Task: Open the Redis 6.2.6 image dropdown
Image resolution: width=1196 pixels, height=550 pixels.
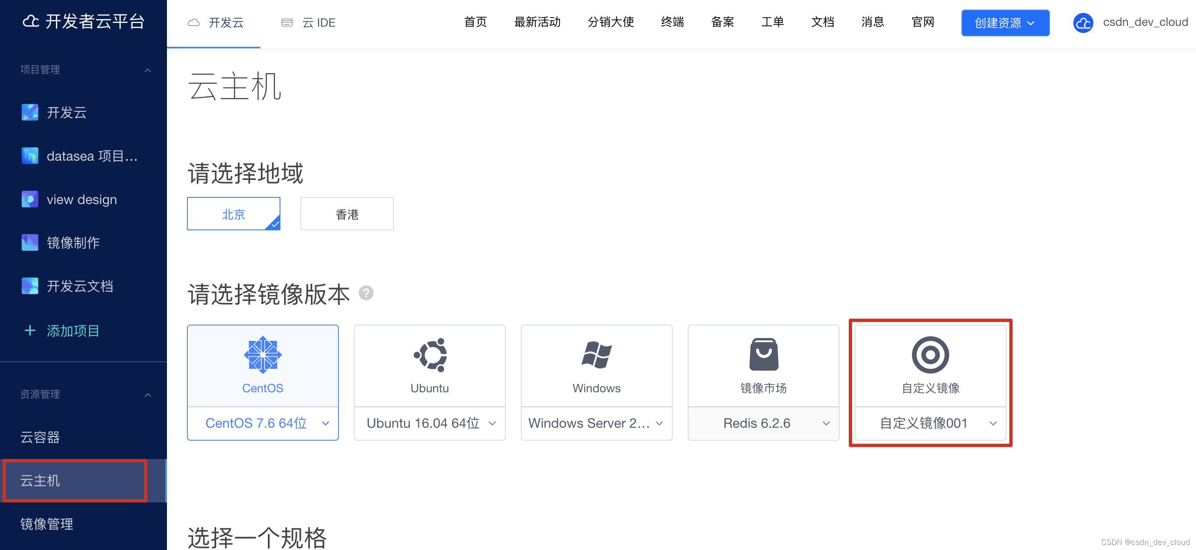Action: click(764, 423)
